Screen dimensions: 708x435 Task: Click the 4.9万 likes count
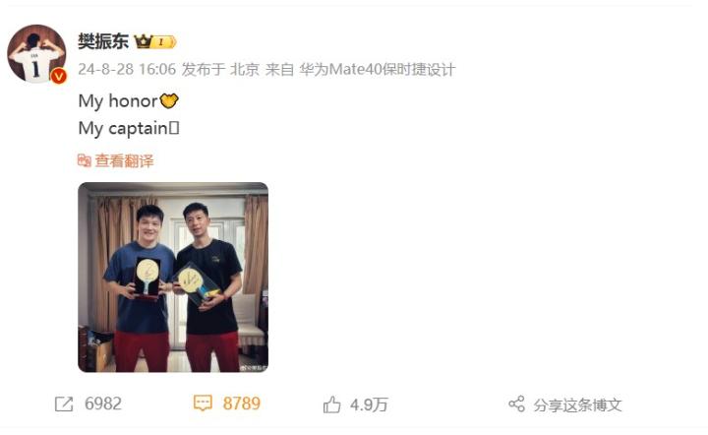369,404
